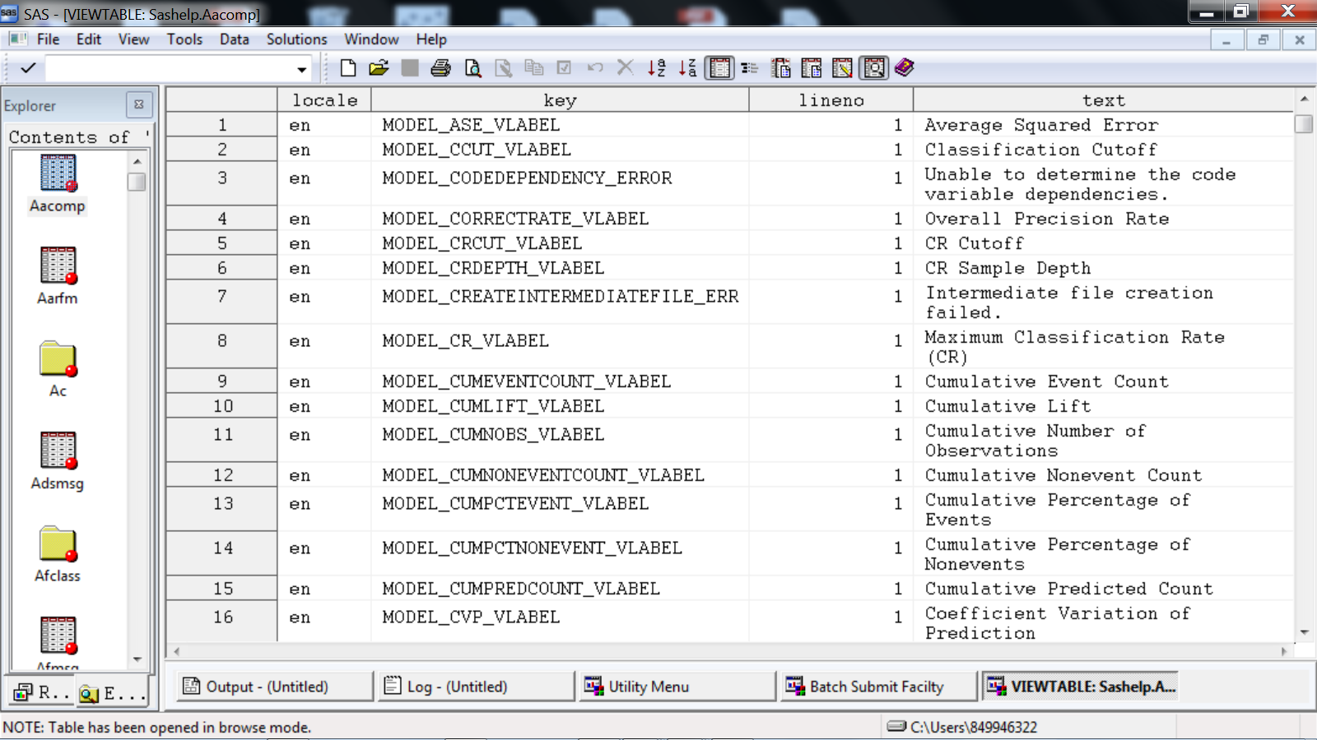Print the table with the Print icon

[441, 68]
